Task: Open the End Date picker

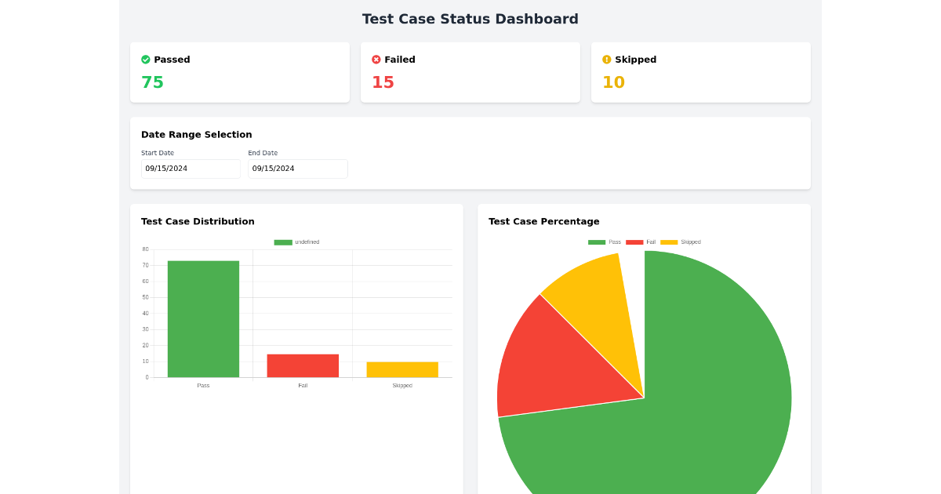Action: 298,169
